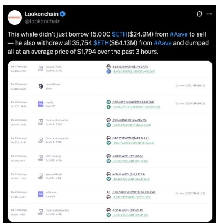Screen dimensions: 218x224
Task: Open the embedded transaction list image
Action: tap(110, 141)
